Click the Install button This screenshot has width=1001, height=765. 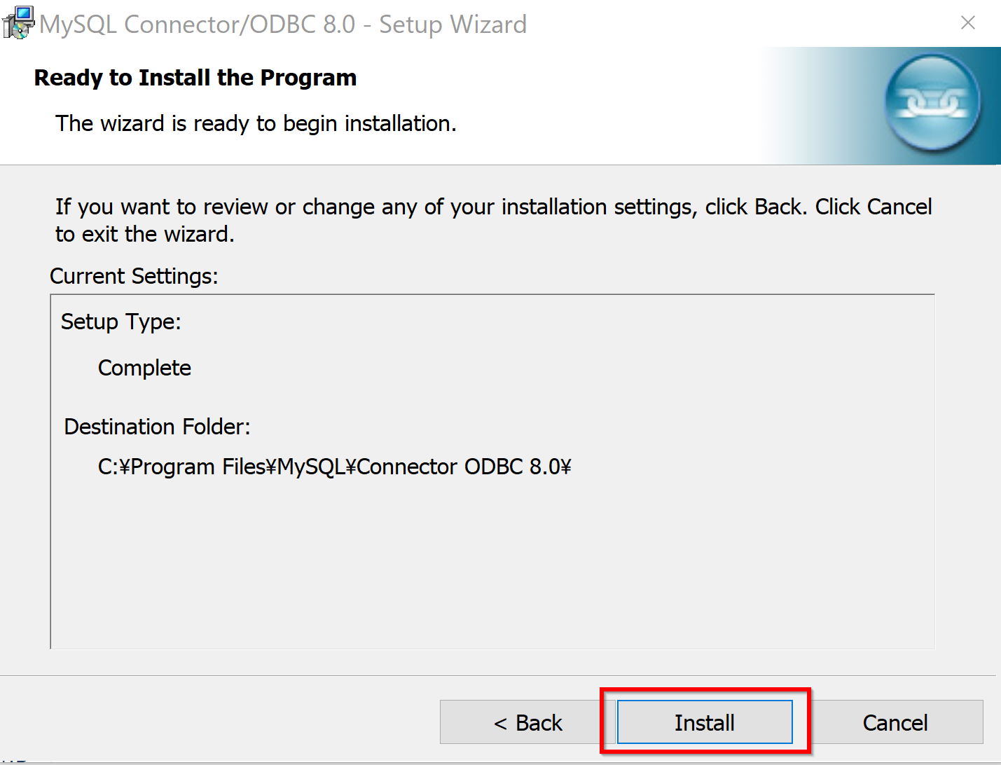click(x=705, y=722)
